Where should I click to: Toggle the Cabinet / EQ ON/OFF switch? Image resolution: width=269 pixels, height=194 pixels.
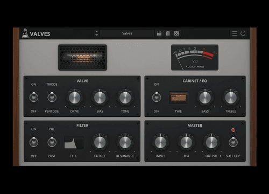pyautogui.click(x=157, y=97)
